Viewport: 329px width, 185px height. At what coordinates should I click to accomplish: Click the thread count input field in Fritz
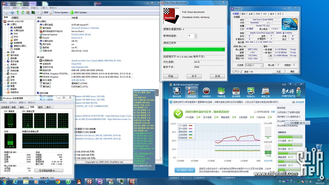coord(191,36)
